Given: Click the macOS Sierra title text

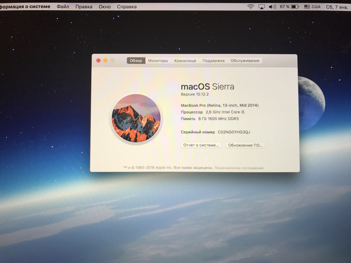Looking at the screenshot, I should [x=208, y=87].
